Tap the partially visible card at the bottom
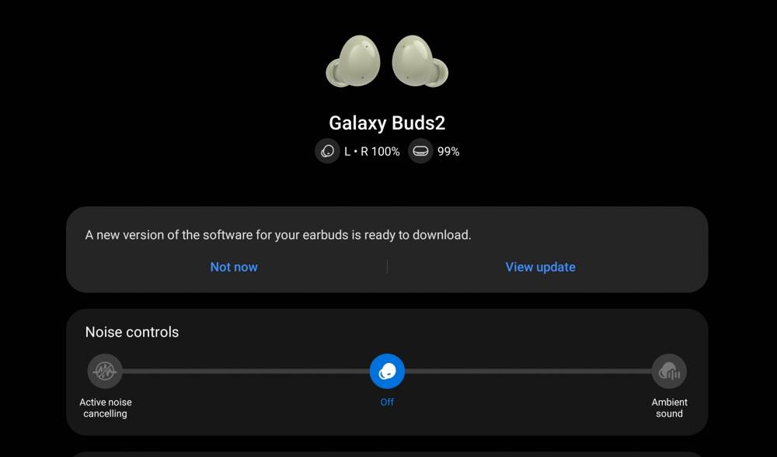 click(387, 454)
